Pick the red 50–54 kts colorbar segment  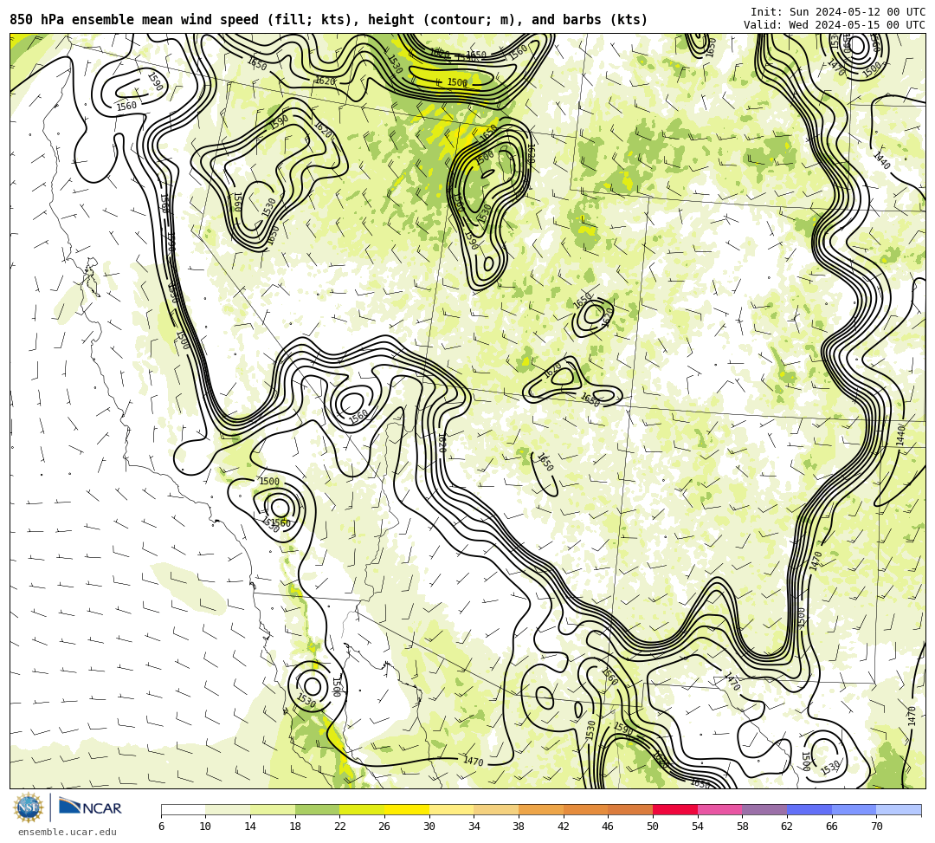675,809
